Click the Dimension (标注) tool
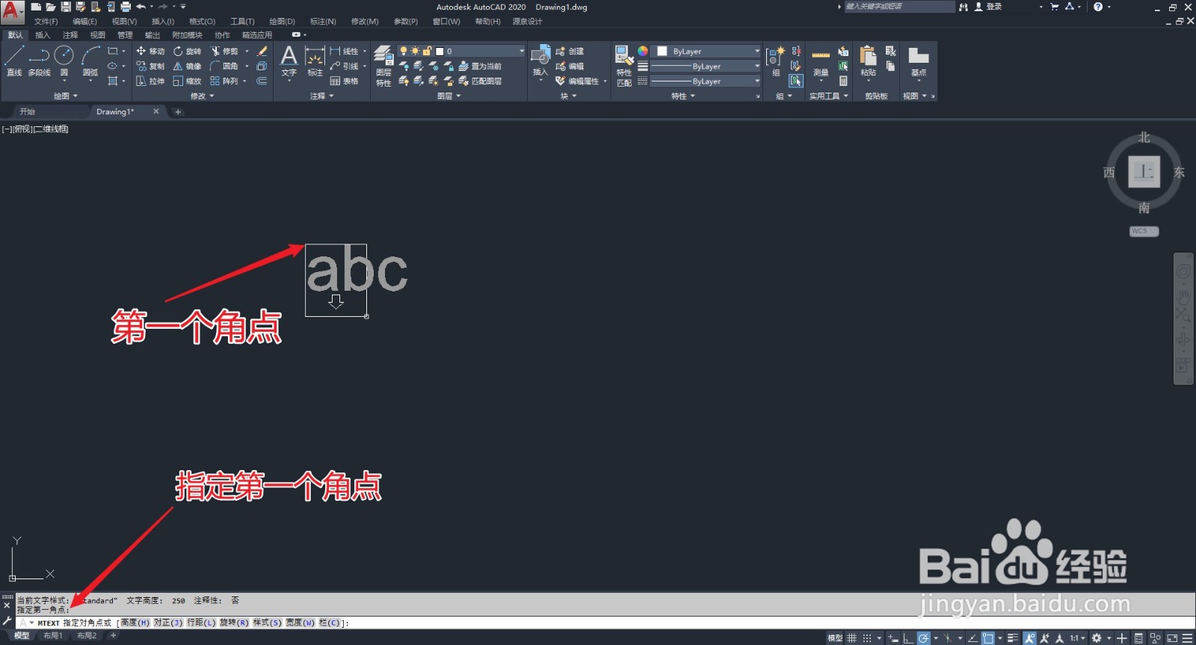Viewport: 1196px width, 645px height. pyautogui.click(x=315, y=61)
